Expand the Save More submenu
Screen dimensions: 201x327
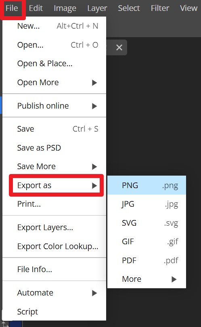pos(54,166)
